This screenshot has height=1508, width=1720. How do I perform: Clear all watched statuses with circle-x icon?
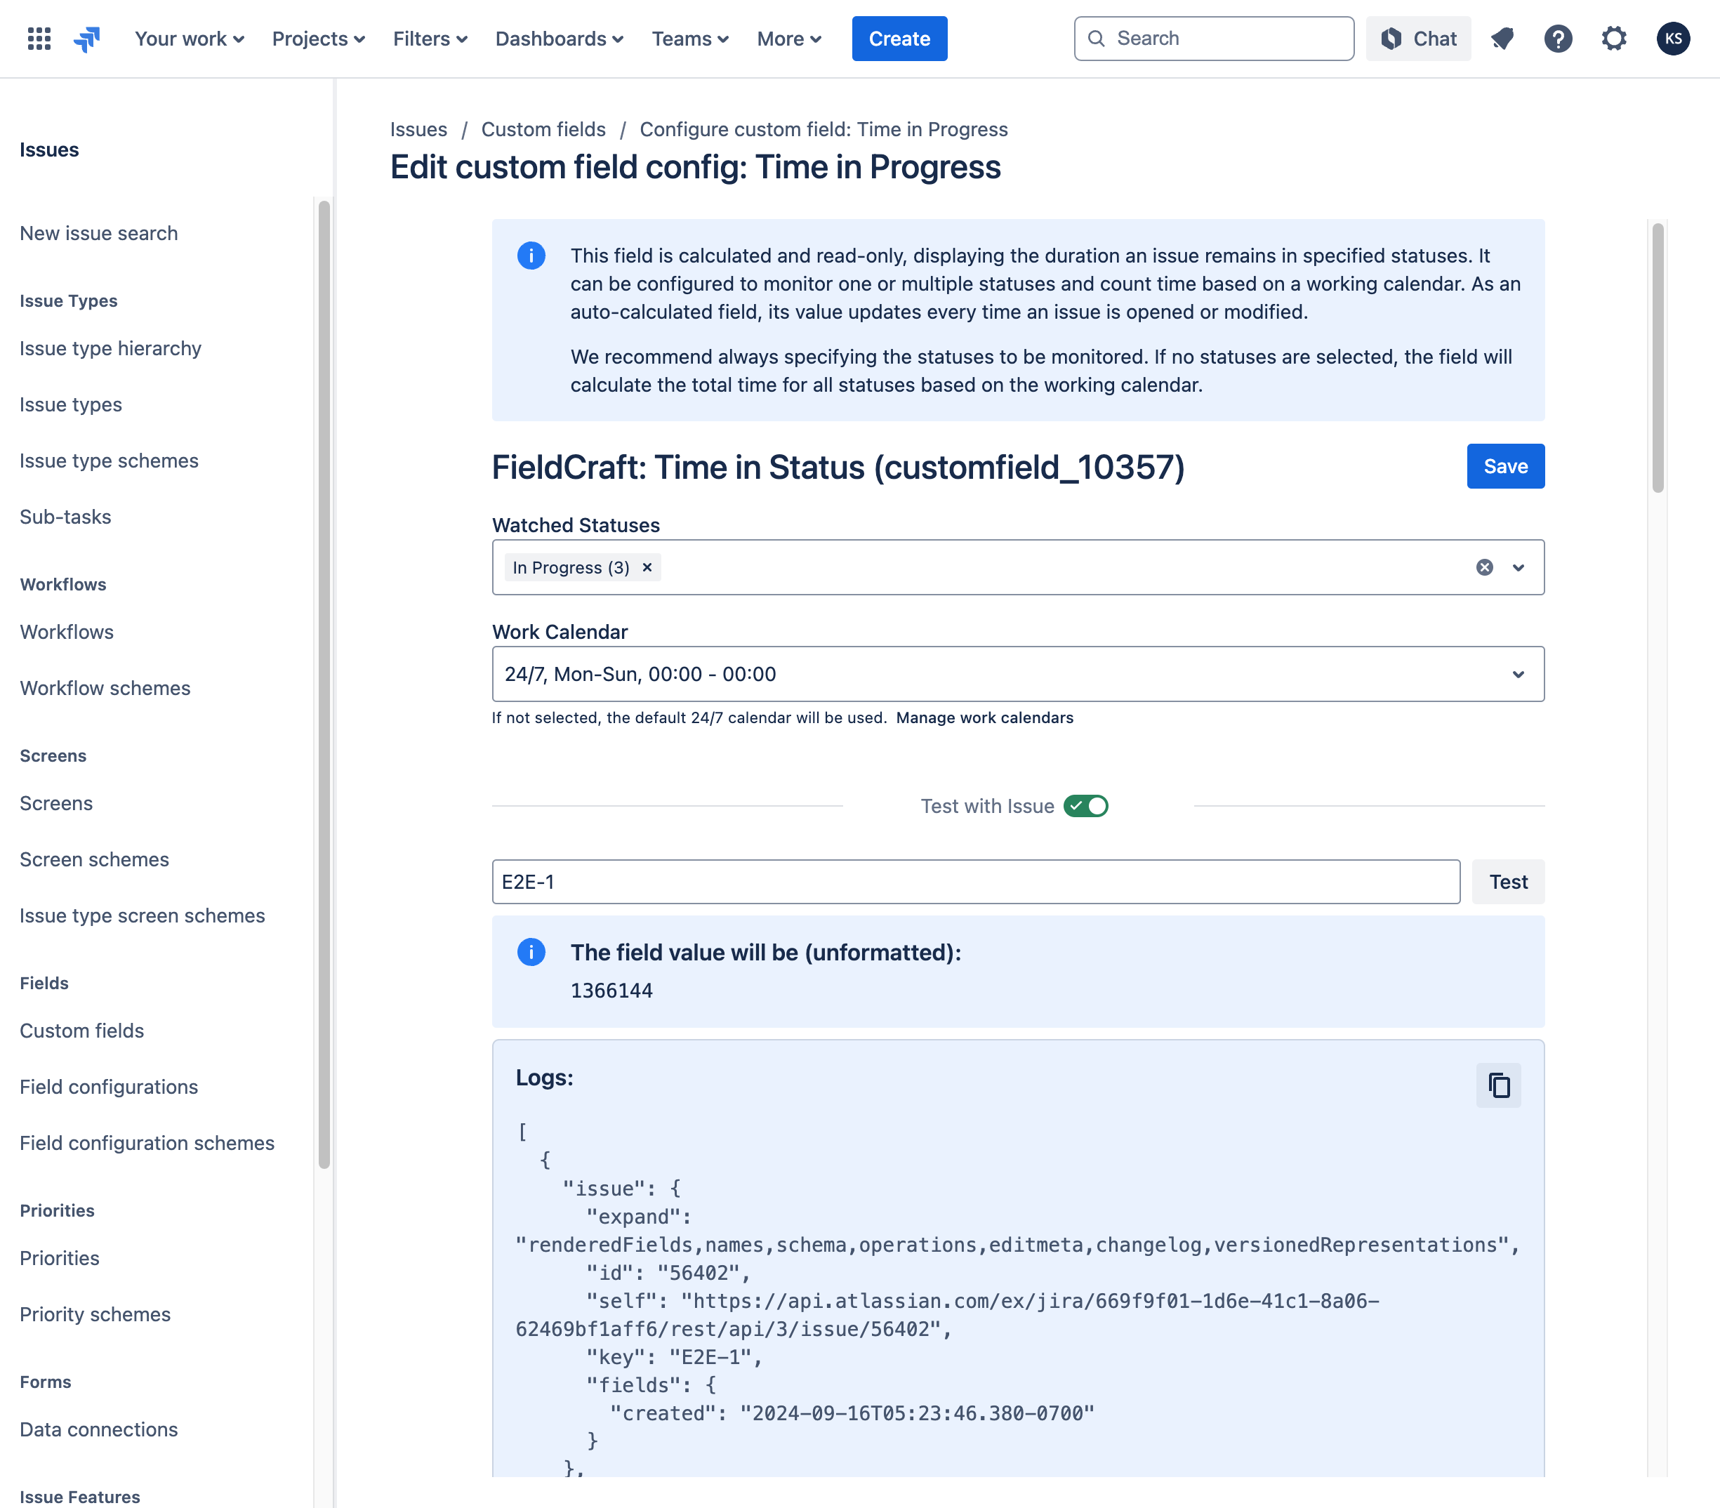1484,567
